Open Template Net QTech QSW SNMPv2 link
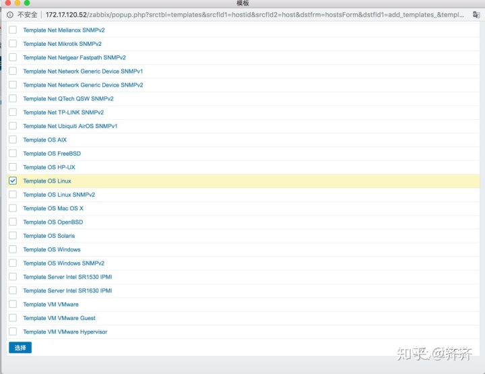 tap(68, 98)
